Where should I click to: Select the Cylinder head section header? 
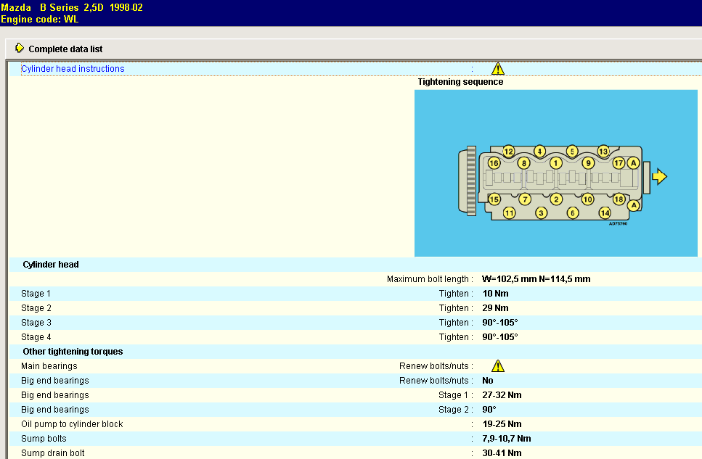[x=51, y=265]
